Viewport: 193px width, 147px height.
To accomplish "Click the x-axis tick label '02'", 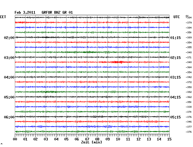I will click(x=35, y=139).
